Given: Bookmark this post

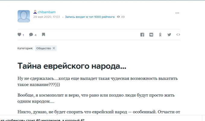Looking at the screenshot, I should (x=43, y=35).
